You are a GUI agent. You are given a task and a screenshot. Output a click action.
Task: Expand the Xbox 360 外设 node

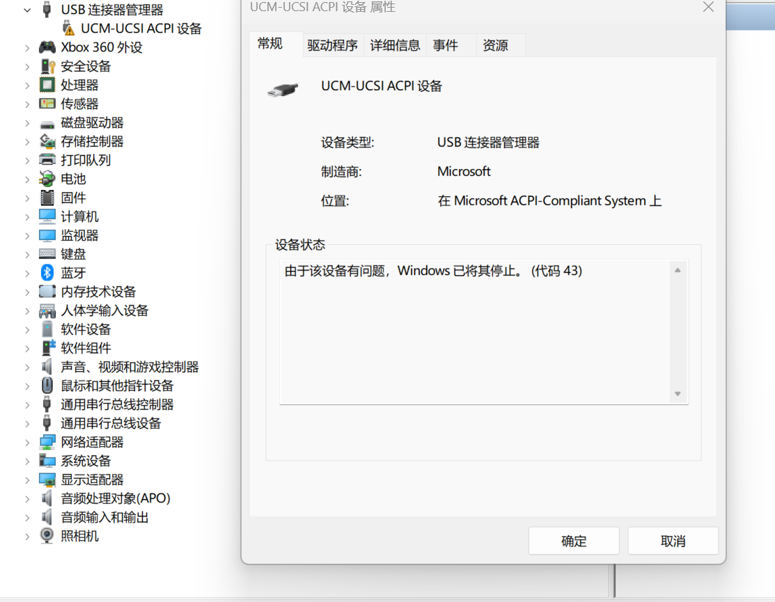point(27,48)
